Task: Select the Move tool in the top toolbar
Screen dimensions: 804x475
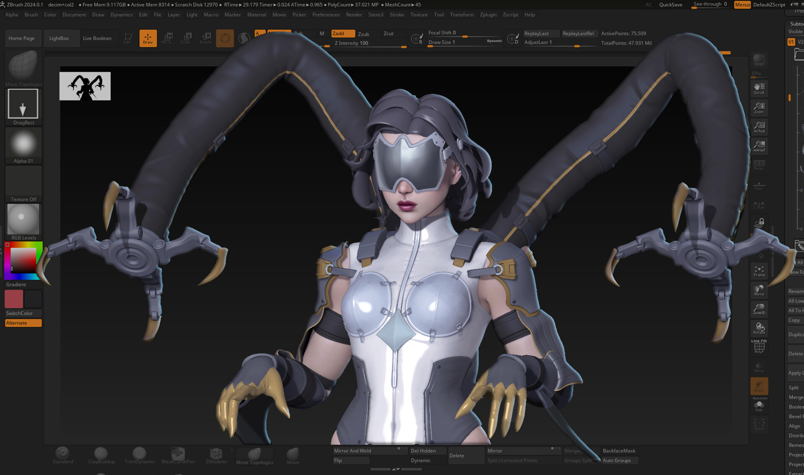Action: click(167, 38)
